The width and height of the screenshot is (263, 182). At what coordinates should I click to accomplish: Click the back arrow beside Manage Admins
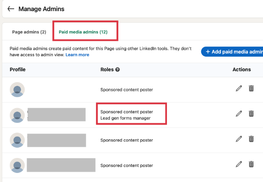click(11, 9)
